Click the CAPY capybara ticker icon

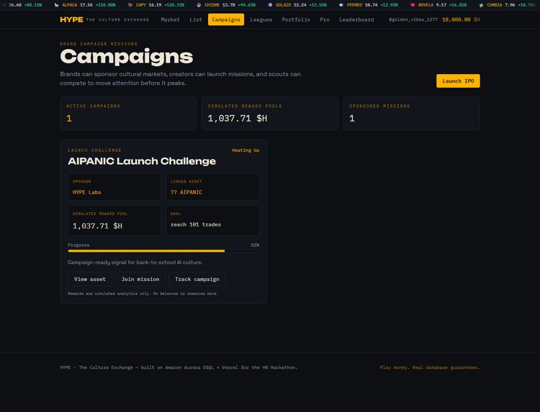pyautogui.click(x=130, y=5)
